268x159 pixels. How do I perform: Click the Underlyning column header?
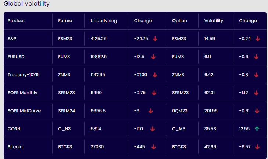[104, 21]
